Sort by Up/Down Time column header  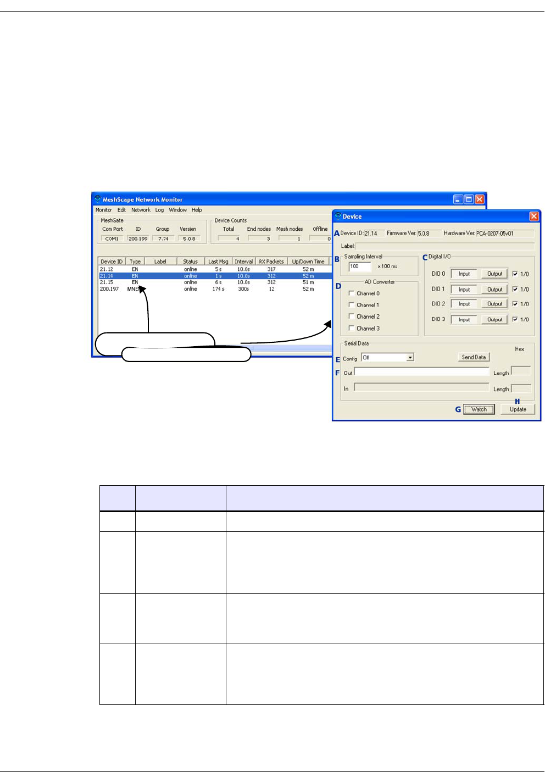pos(308,262)
